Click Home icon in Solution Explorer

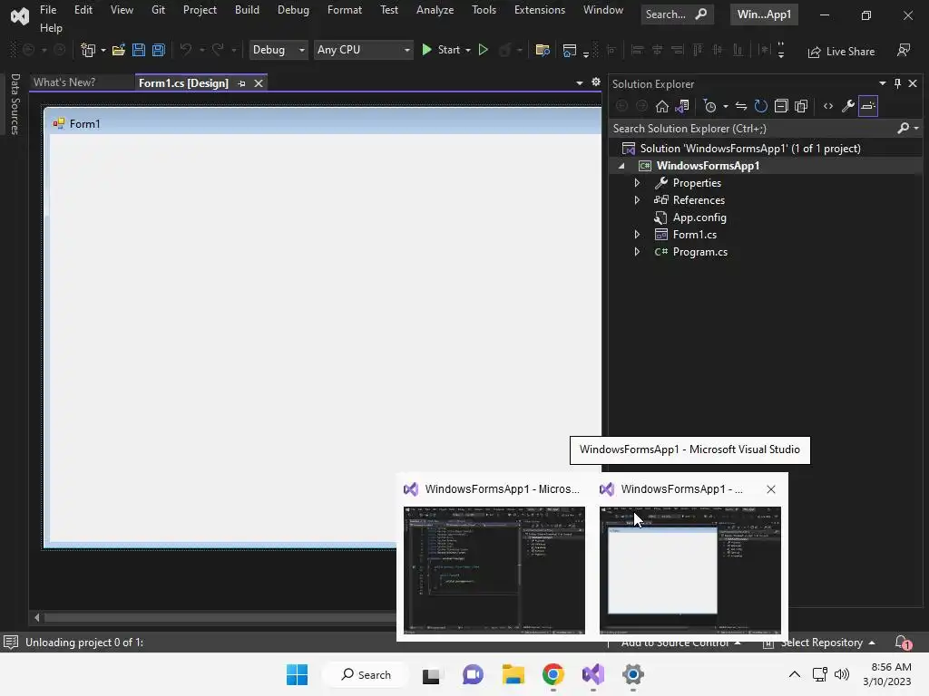pos(661,106)
